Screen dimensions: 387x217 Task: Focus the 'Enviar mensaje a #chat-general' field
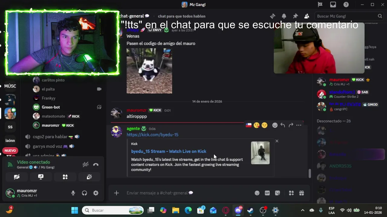click(187, 193)
